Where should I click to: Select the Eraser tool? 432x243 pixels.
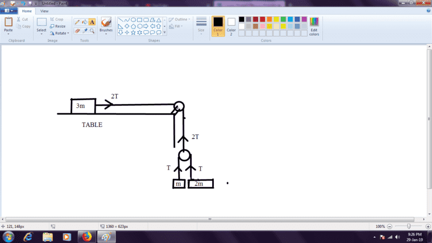(x=77, y=31)
